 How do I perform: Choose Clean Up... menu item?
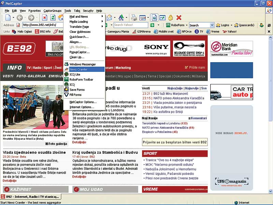pos(84,57)
